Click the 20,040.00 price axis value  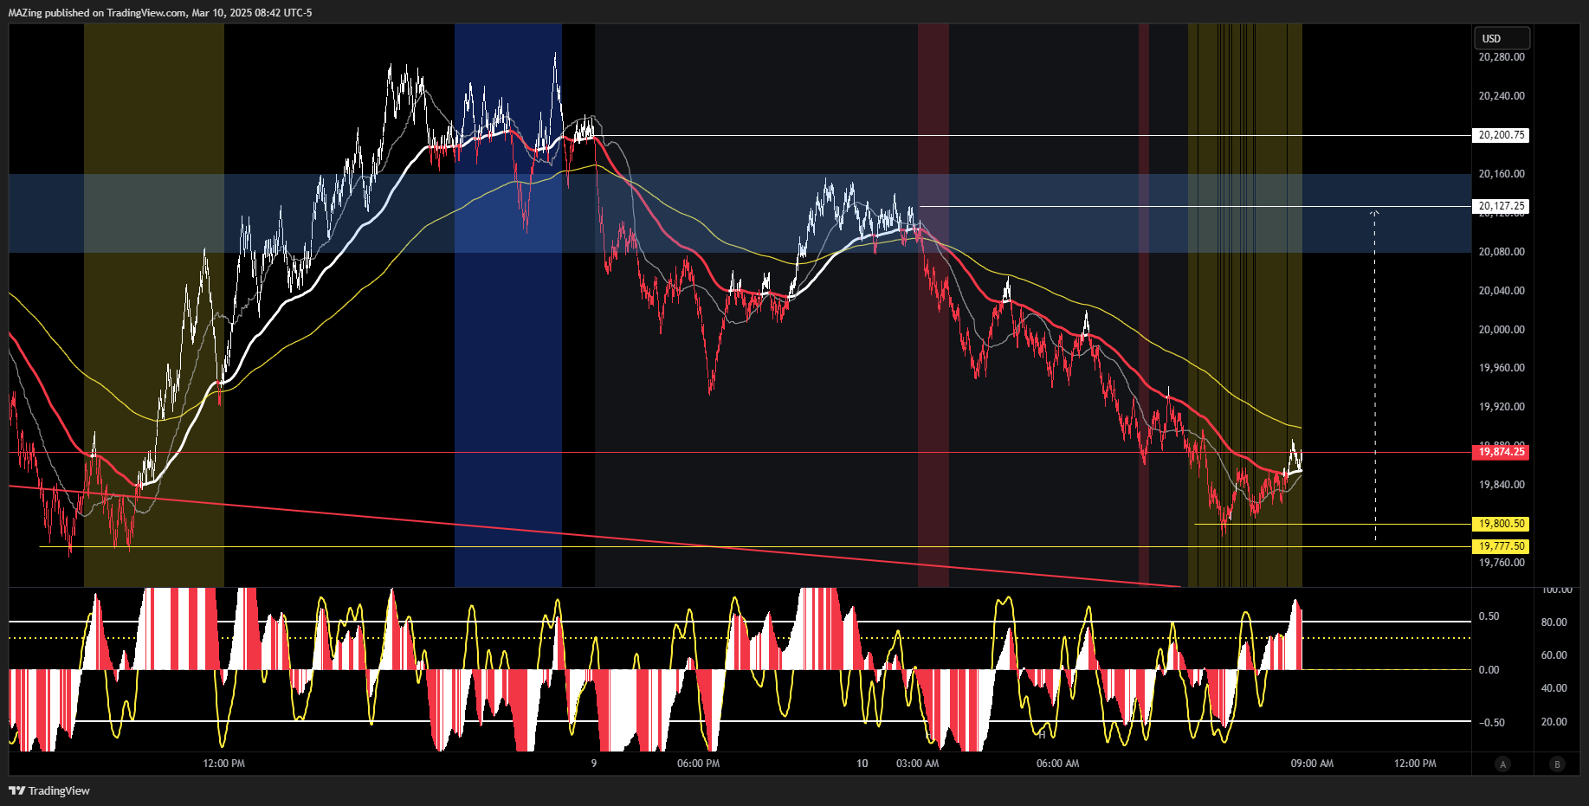point(1502,291)
